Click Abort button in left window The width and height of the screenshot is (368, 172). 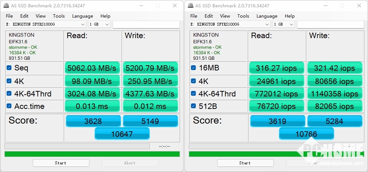(x=130, y=163)
